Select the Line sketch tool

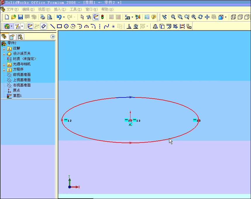pyautogui.click(x=52, y=26)
